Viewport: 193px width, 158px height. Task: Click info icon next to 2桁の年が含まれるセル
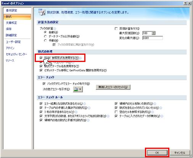(76, 112)
